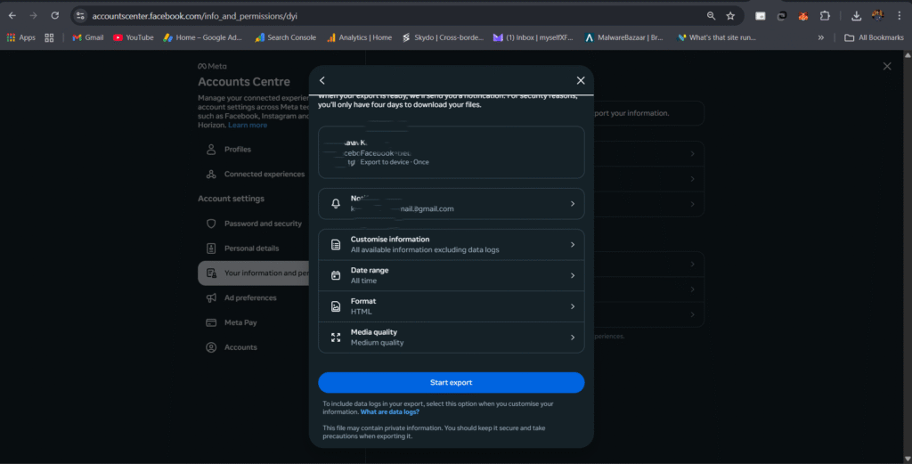Open the Gmail bookmark
912x464 pixels.
point(88,37)
